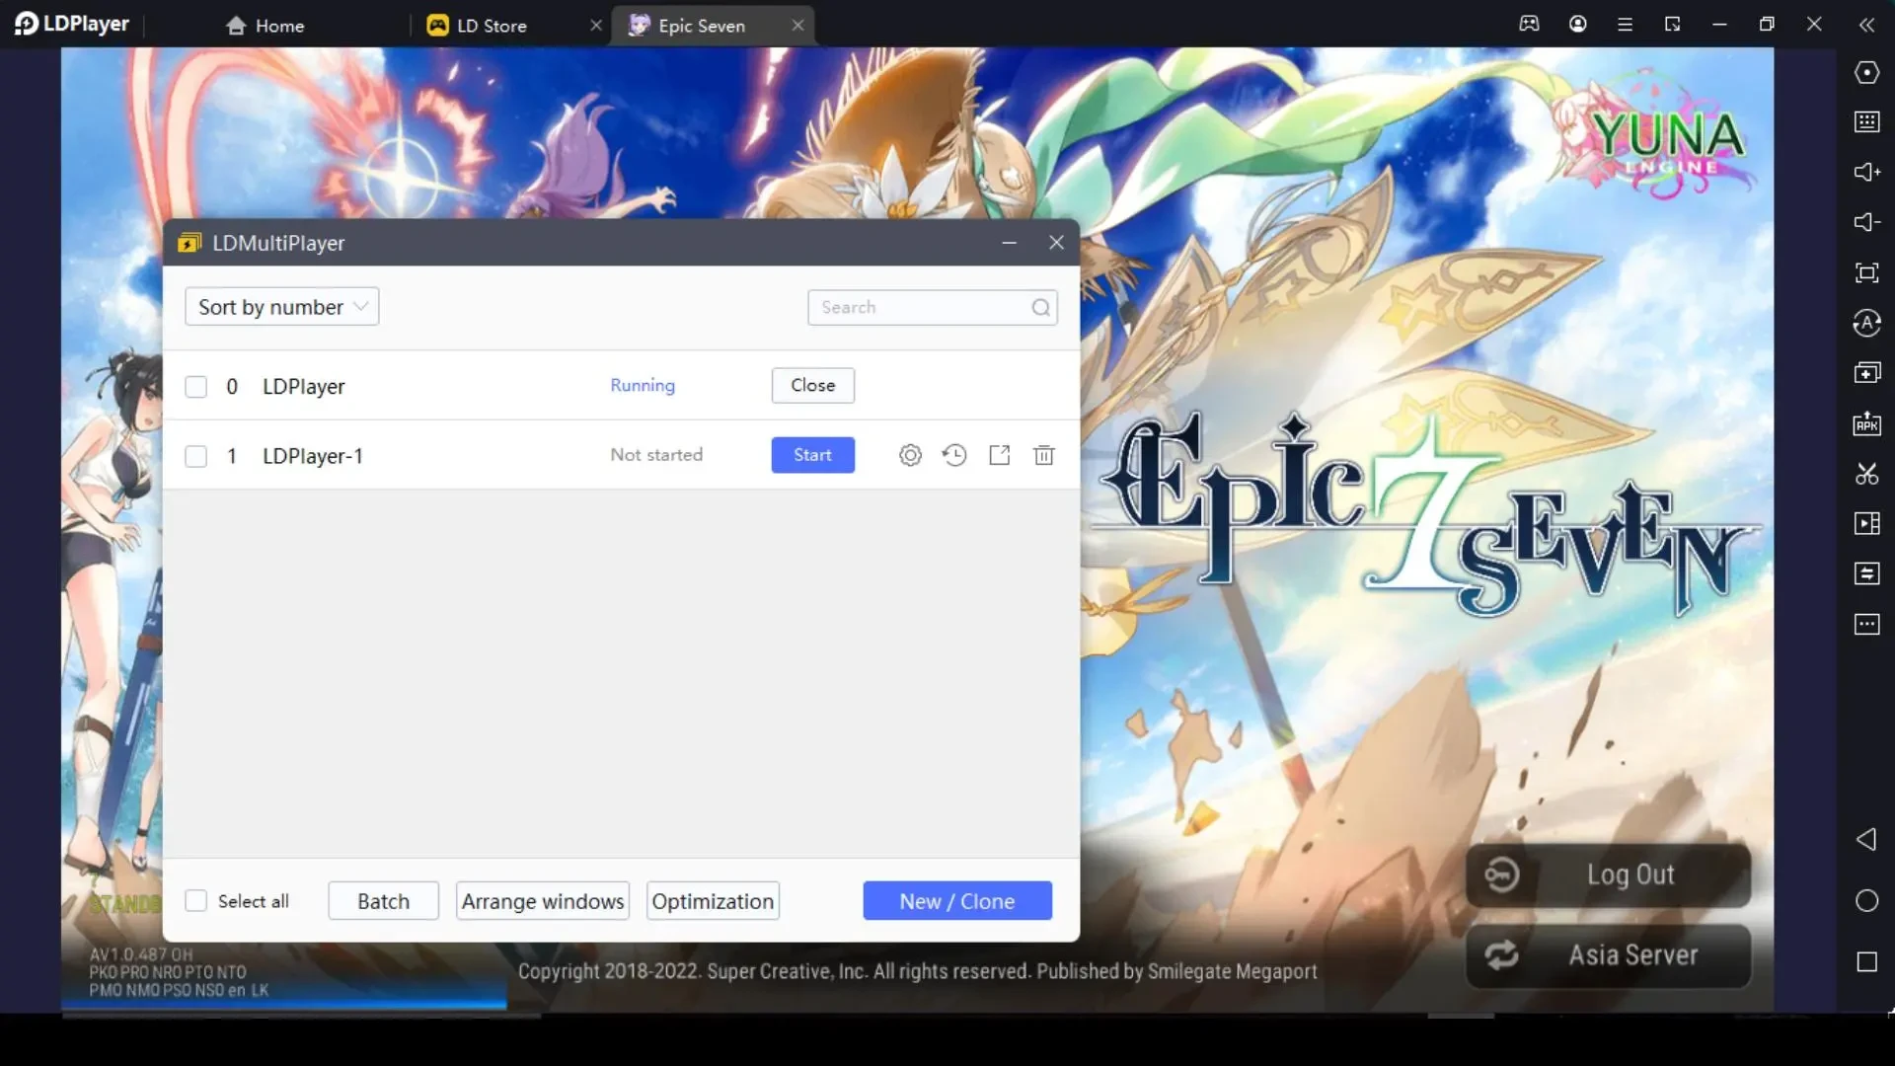Switch to the LD Store tab
The width and height of the screenshot is (1895, 1066).
(490, 25)
